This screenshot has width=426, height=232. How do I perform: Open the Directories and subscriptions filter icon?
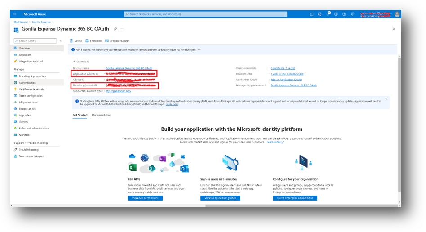(x=319, y=14)
